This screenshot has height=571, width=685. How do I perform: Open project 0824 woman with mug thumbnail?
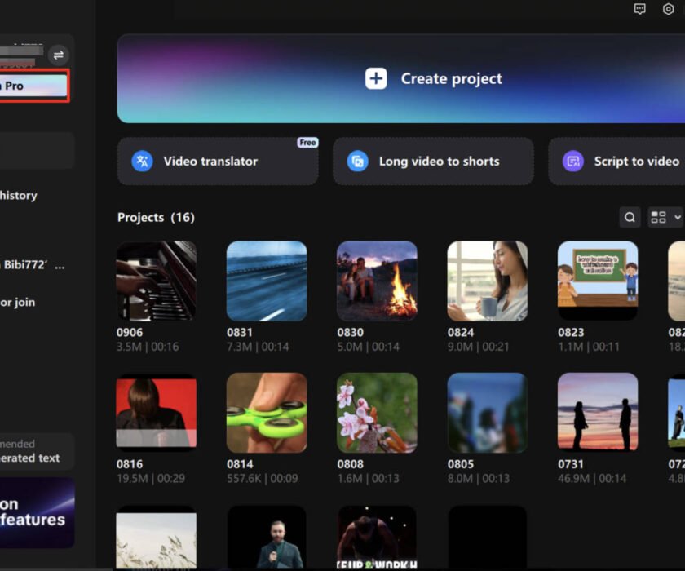(487, 281)
